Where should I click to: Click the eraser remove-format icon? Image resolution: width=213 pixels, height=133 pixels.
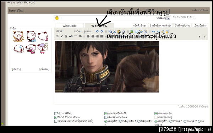click(123, 31)
